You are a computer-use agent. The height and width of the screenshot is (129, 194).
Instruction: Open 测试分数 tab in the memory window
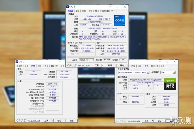tap(54, 66)
